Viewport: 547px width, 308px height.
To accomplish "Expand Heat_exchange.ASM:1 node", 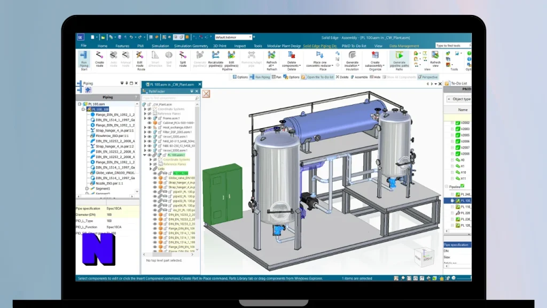I will coord(145,127).
